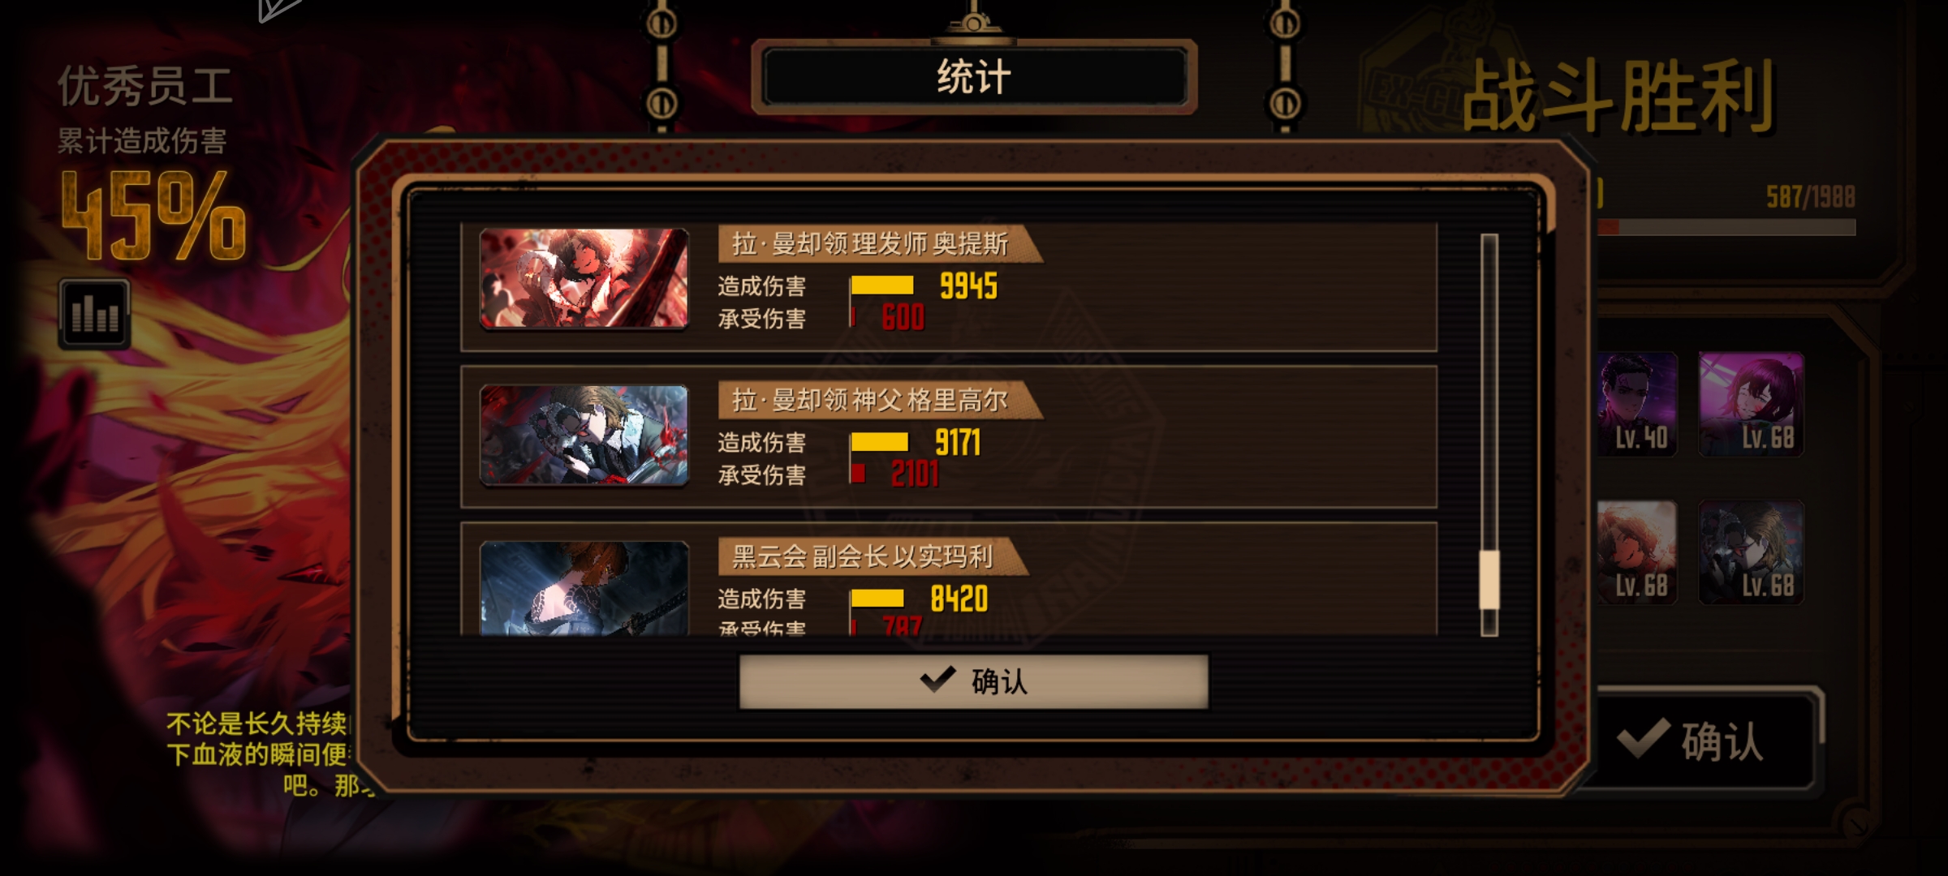The image size is (1948, 876).
Task: Click the purple Lv.68 character icon
Action: click(1752, 404)
